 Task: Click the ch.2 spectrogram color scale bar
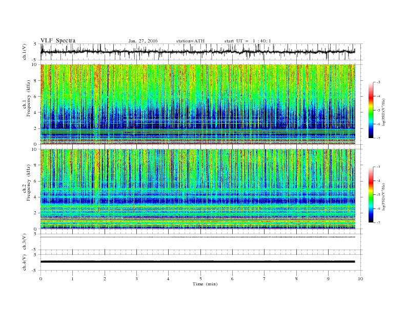tap(371, 195)
